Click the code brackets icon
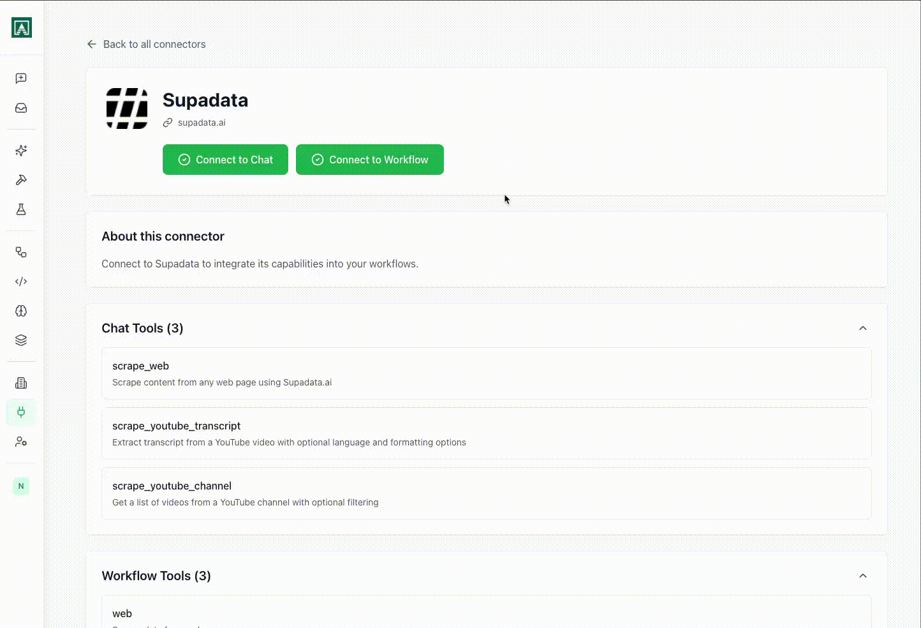 (21, 281)
